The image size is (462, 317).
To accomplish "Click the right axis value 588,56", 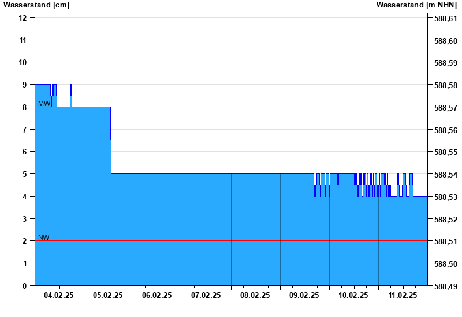I will 446,130.
